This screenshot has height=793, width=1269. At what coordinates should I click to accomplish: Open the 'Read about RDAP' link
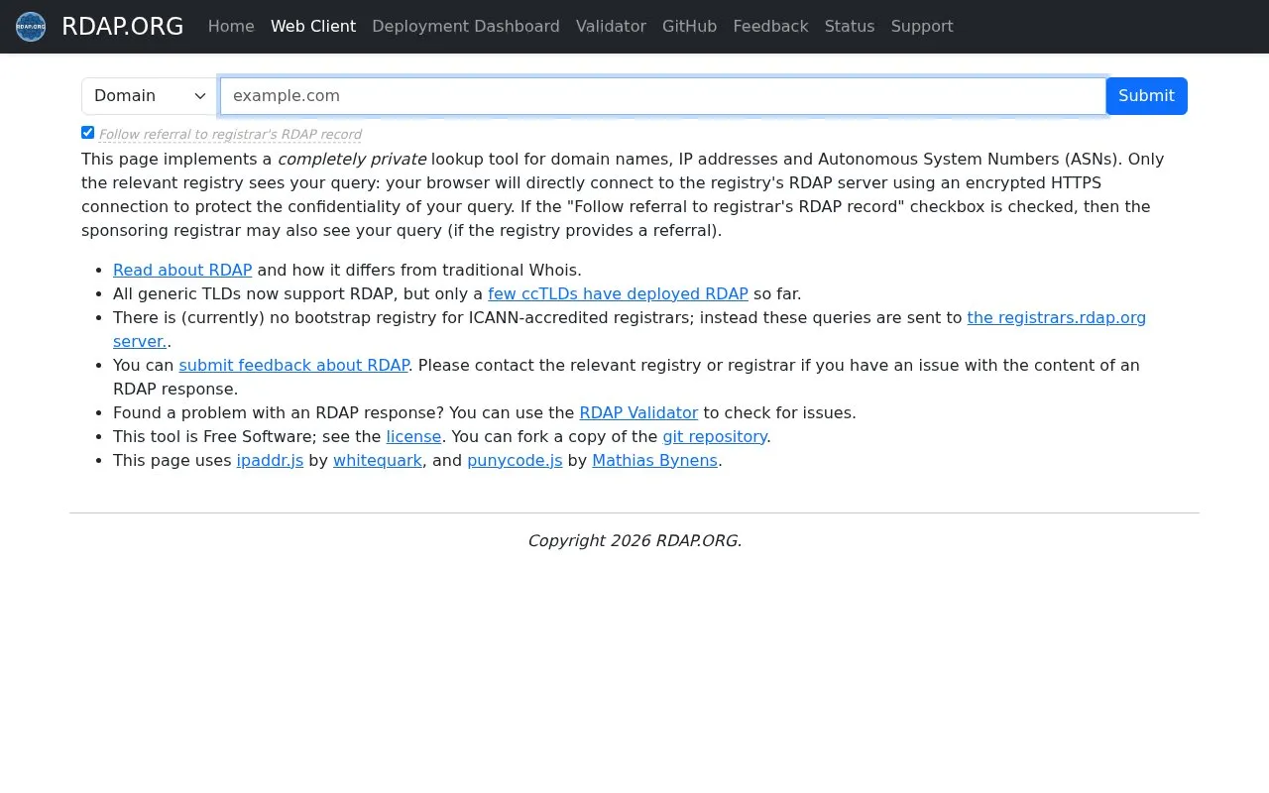182,270
